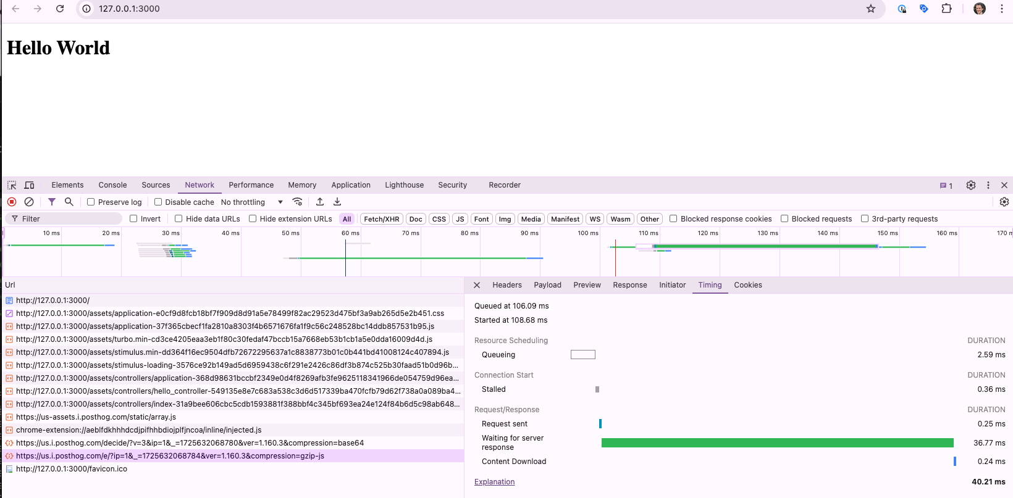This screenshot has height=498, width=1013.
Task: Open the Extensions puzzle icon
Action: coord(946,9)
